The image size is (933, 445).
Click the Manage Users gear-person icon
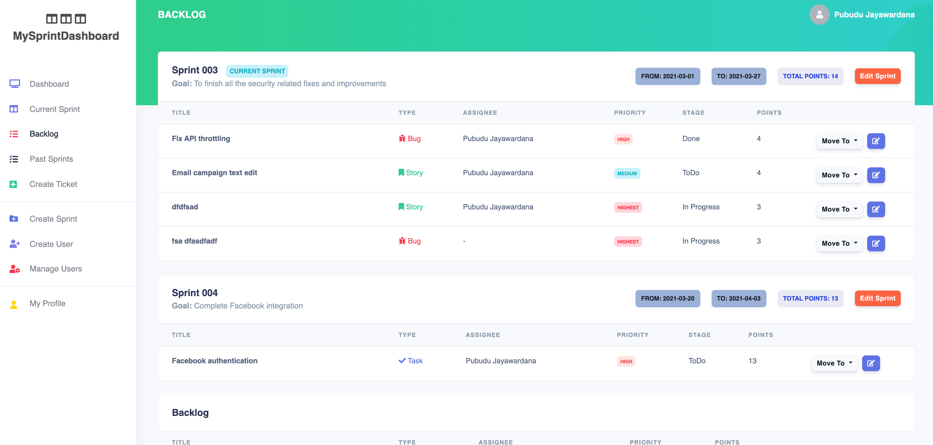(15, 269)
